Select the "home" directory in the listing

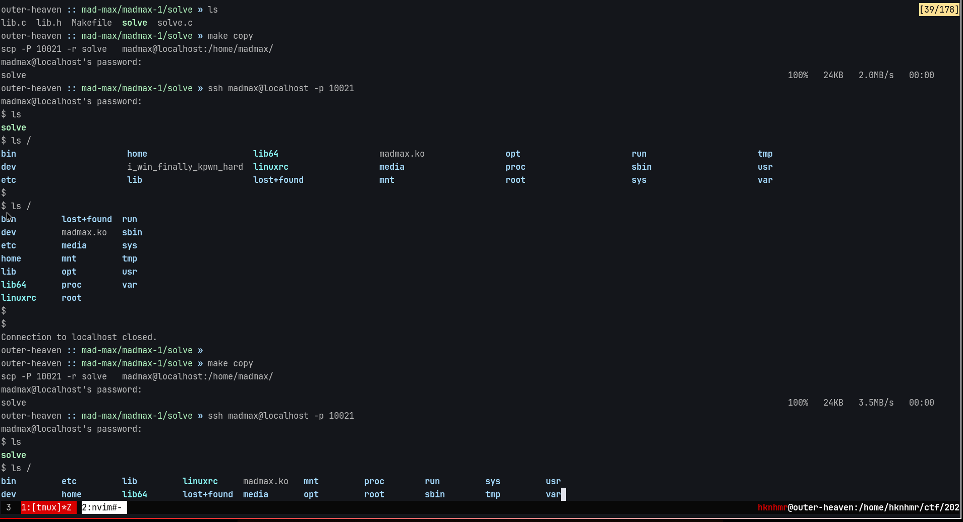pos(137,153)
